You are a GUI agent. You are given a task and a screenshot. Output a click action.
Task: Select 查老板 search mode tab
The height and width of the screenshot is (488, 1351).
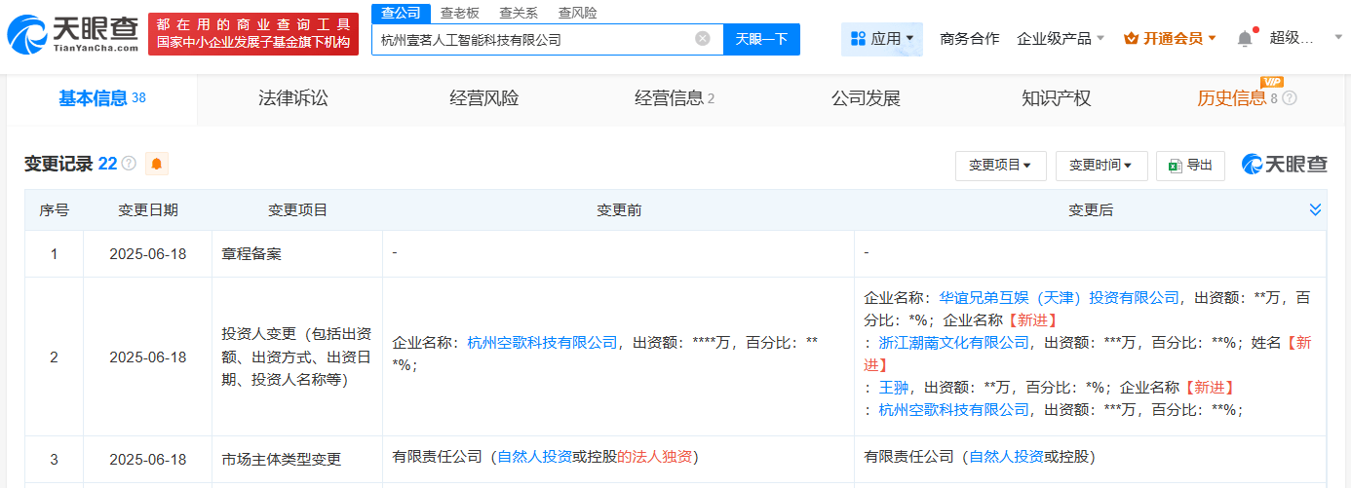coord(459,13)
